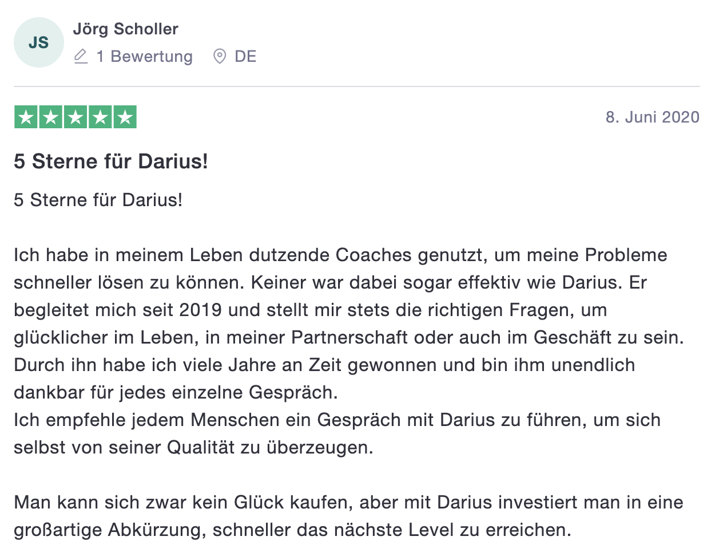Click the date 8. Juni 2020
Image resolution: width=715 pixels, height=552 pixels.
pyautogui.click(x=653, y=117)
